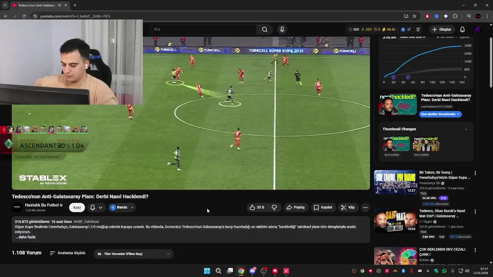Click See similar thumbnails button
This screenshot has height=277, width=493.
pyautogui.click(x=440, y=114)
